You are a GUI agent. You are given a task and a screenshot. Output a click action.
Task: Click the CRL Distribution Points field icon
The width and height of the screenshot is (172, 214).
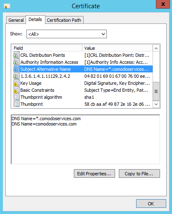16,55
